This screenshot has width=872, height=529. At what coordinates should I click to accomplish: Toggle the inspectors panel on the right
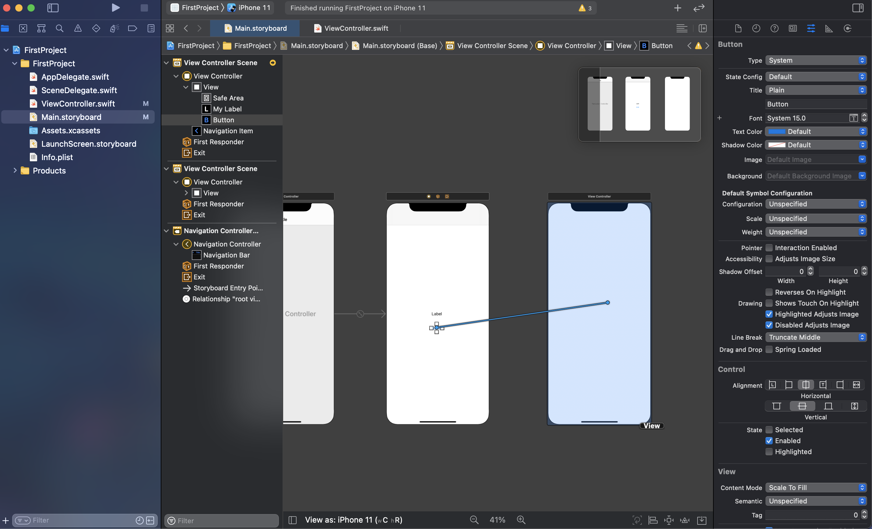857,8
